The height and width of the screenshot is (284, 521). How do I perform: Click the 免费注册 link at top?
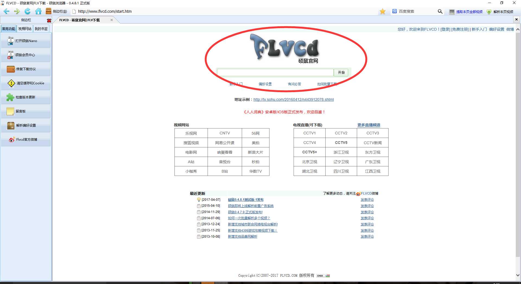click(x=460, y=29)
